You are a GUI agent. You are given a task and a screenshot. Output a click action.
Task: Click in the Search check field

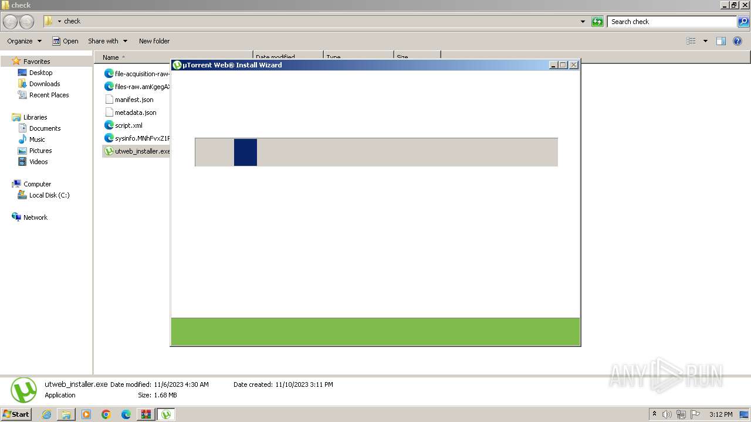672,22
